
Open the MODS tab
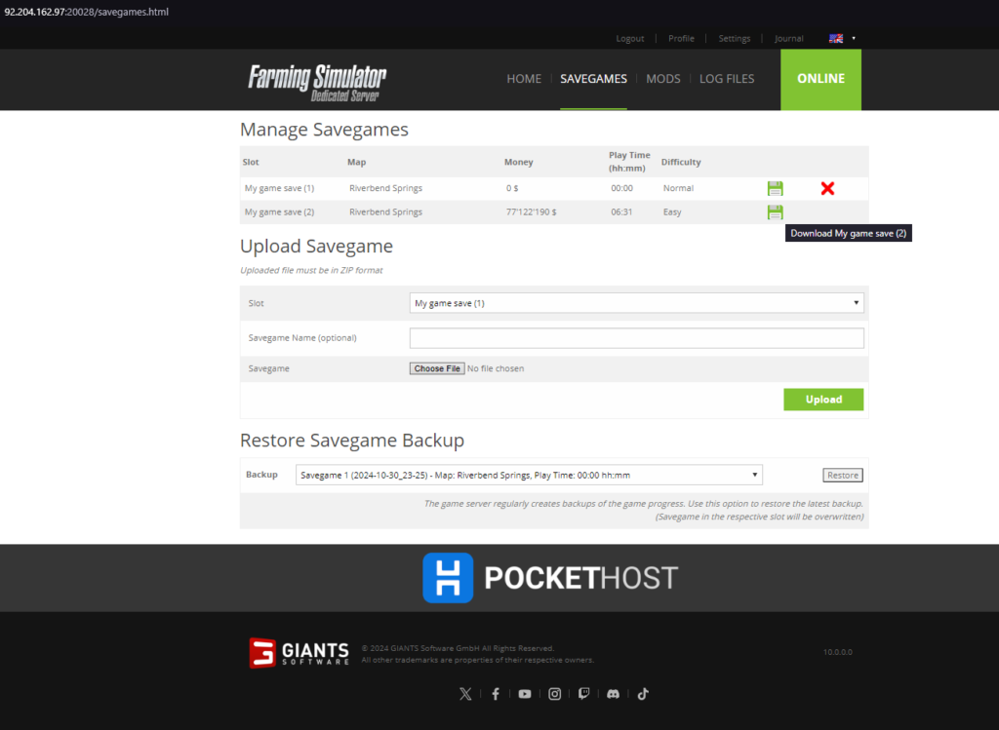point(663,79)
